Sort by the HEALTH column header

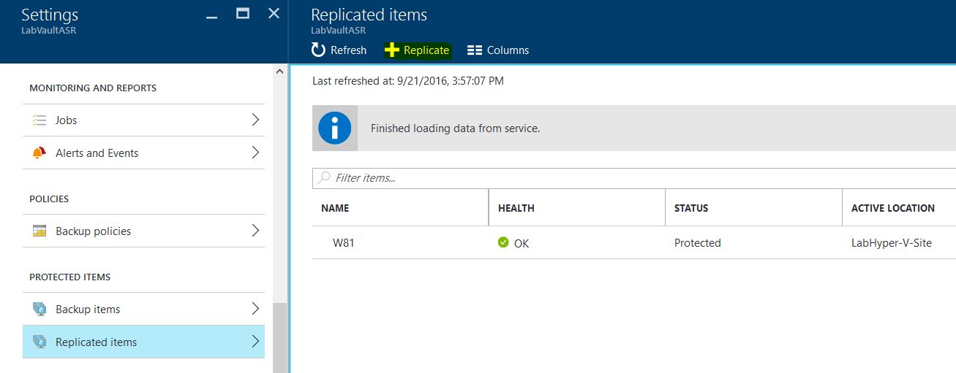point(516,208)
